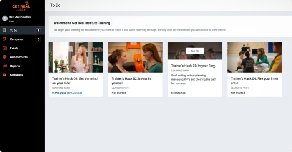Viewport: 292px width, 152px height.
Task: Open the To Do menu item
Action: point(23,30)
